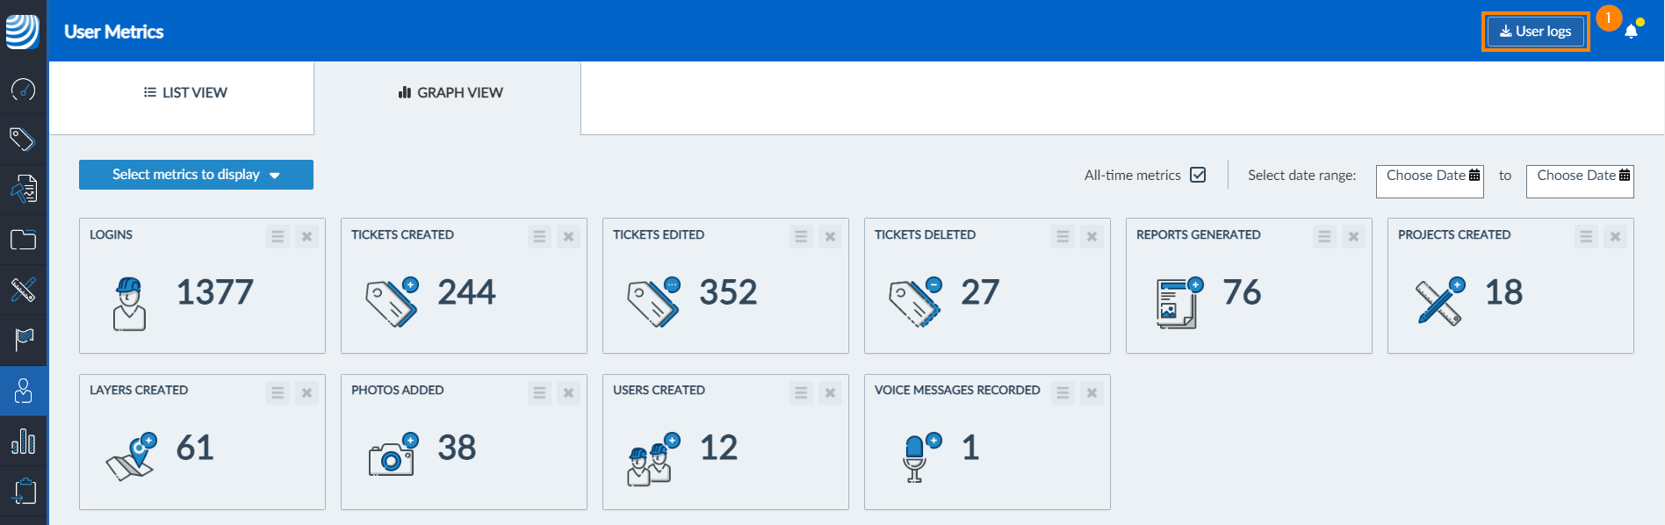
Task: Close the Voice Messages Recorded card
Action: (x=1092, y=392)
